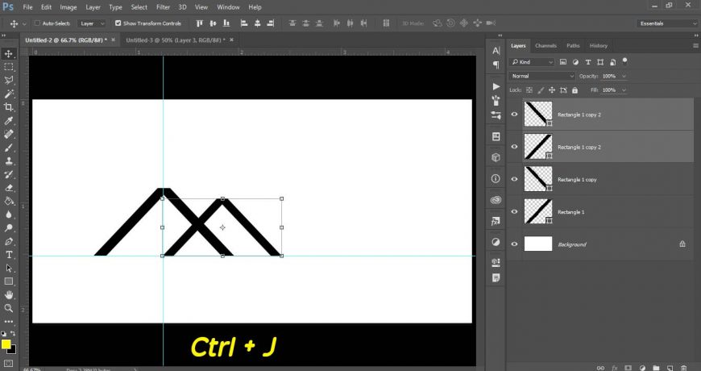Image resolution: width=701 pixels, height=371 pixels.
Task: Toggle visibility of Rectangle 1 layer
Action: tap(515, 211)
